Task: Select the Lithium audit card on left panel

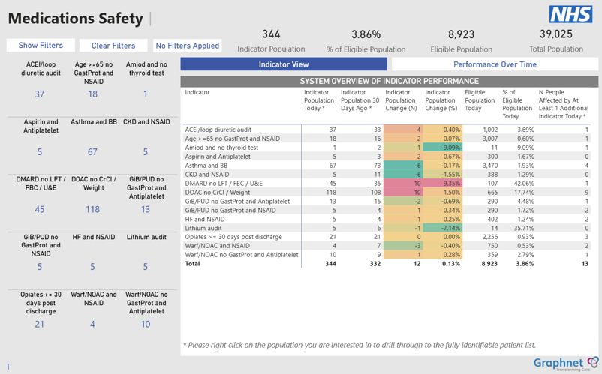Action: 146,253
